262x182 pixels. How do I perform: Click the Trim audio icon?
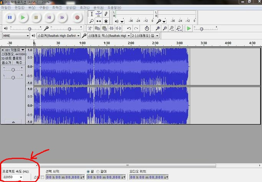pos(112,28)
